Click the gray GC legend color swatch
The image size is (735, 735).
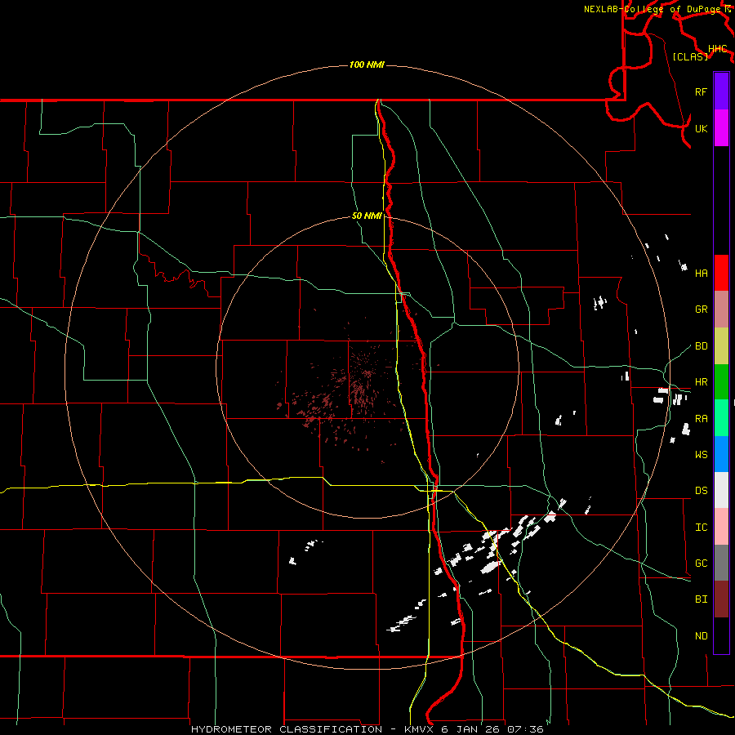click(721, 563)
